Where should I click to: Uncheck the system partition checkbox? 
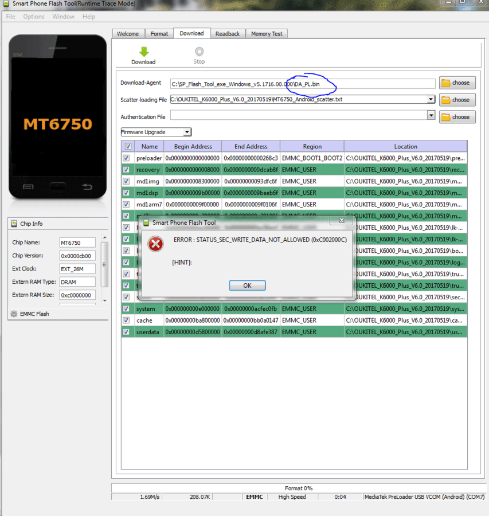point(126,308)
